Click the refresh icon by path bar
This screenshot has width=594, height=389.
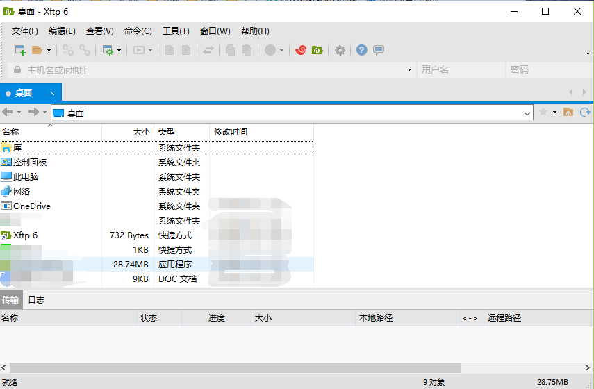coord(585,112)
